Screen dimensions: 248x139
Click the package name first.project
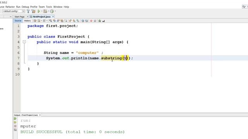point(61,26)
